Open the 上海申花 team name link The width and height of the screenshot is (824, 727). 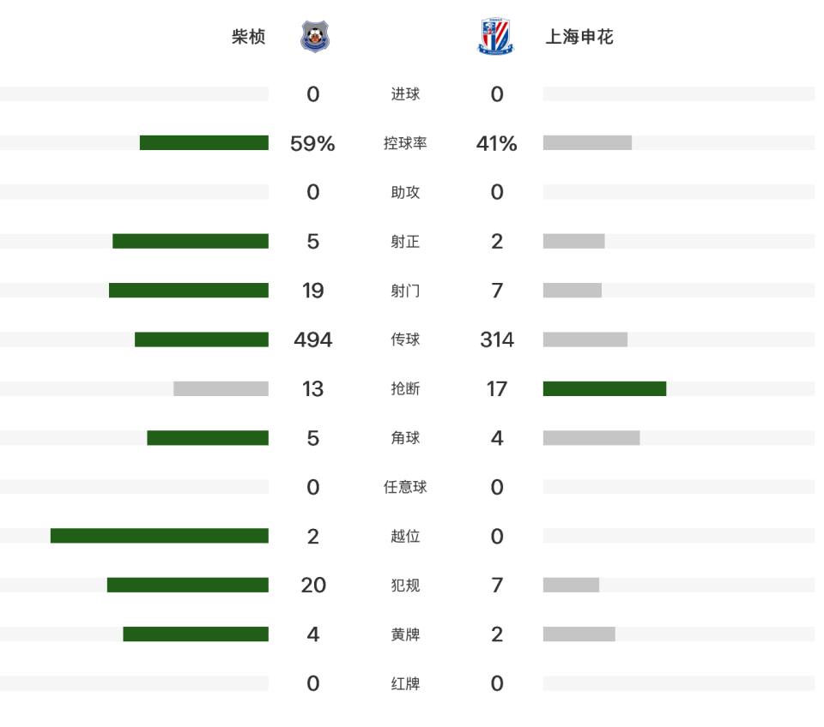579,37
